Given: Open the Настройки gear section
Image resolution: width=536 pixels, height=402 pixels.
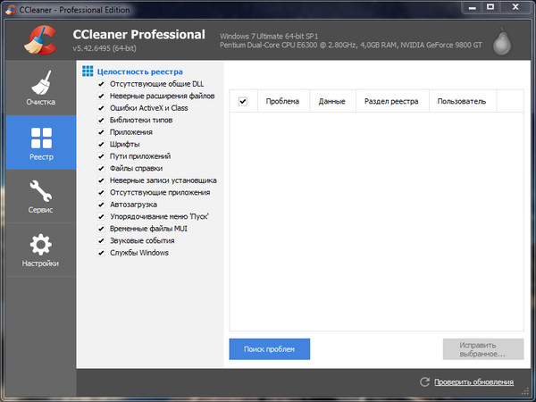Looking at the screenshot, I should click(40, 251).
